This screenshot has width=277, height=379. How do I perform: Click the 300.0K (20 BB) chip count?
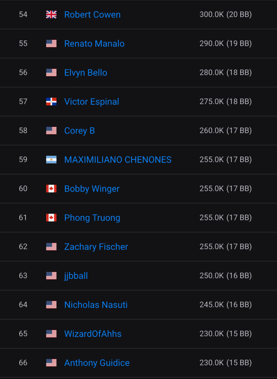coord(225,14)
